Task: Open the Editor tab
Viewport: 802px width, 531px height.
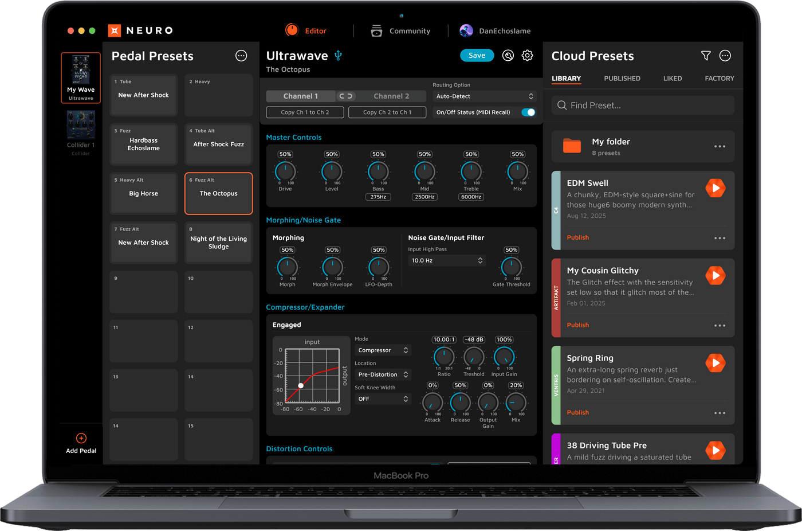Action: (306, 30)
